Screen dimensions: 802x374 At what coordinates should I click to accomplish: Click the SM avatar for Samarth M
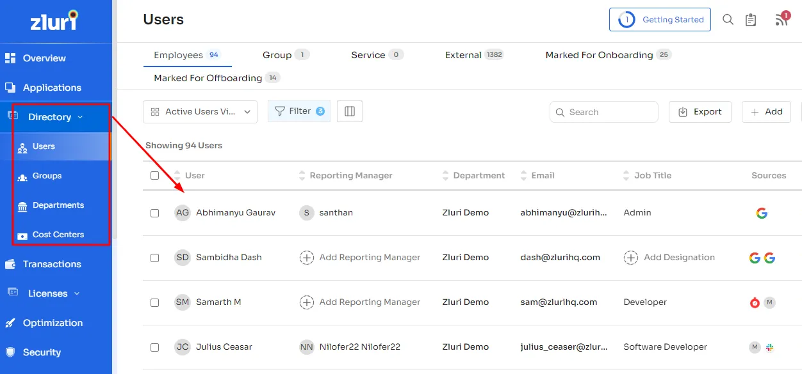point(183,302)
